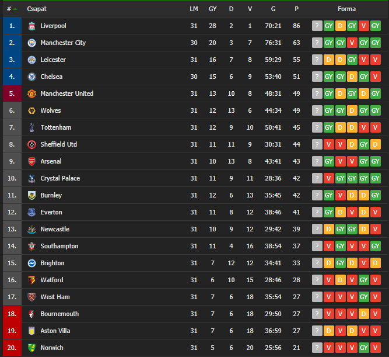Click Liverpool's gray question mark form box

pos(317,26)
